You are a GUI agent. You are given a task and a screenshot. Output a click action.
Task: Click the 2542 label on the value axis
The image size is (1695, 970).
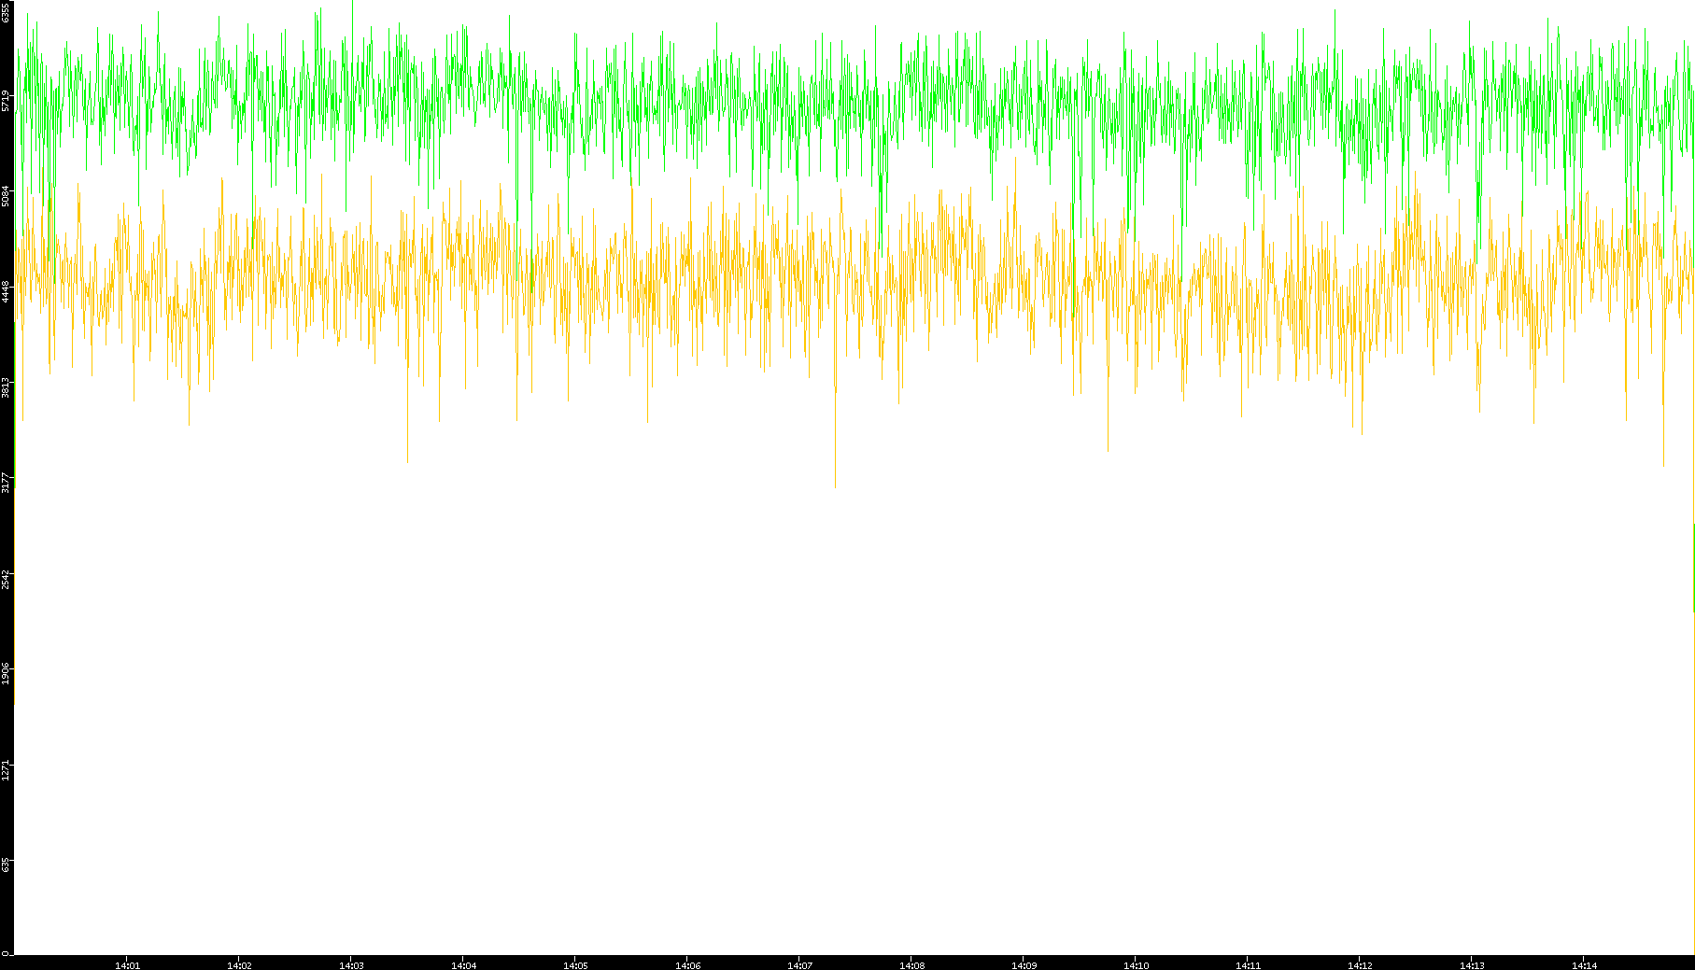(x=6, y=577)
